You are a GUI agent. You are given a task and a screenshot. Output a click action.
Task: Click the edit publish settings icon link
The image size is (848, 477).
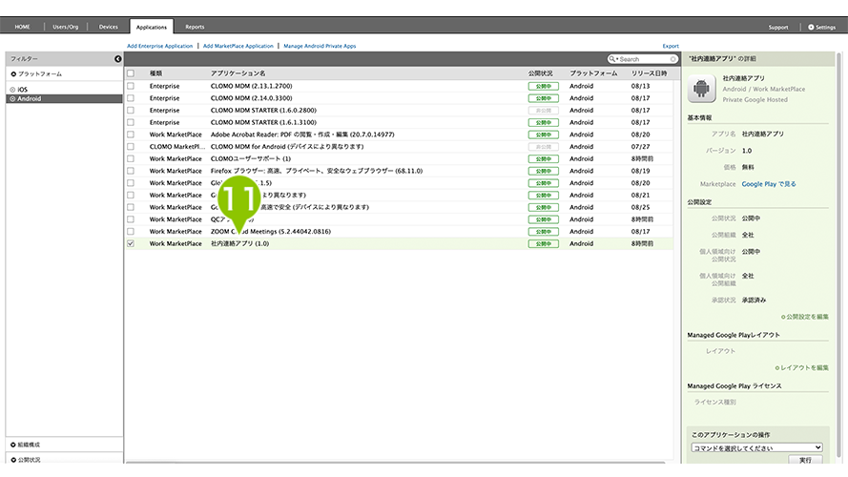click(805, 317)
